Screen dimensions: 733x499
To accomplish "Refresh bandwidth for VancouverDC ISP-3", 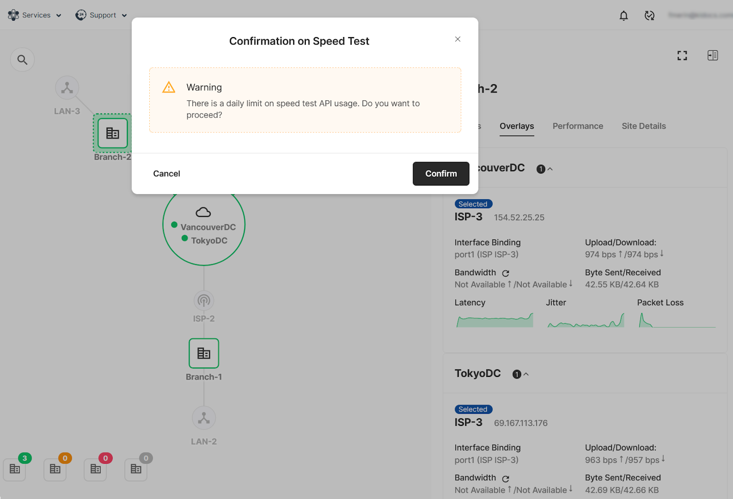I will [505, 273].
